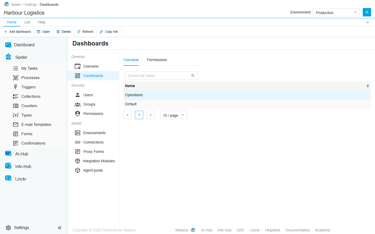
Task: Click the search magnifier icon
Action: [193, 76]
